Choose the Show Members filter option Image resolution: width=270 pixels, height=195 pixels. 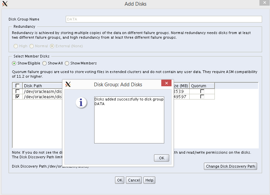tap(67, 63)
